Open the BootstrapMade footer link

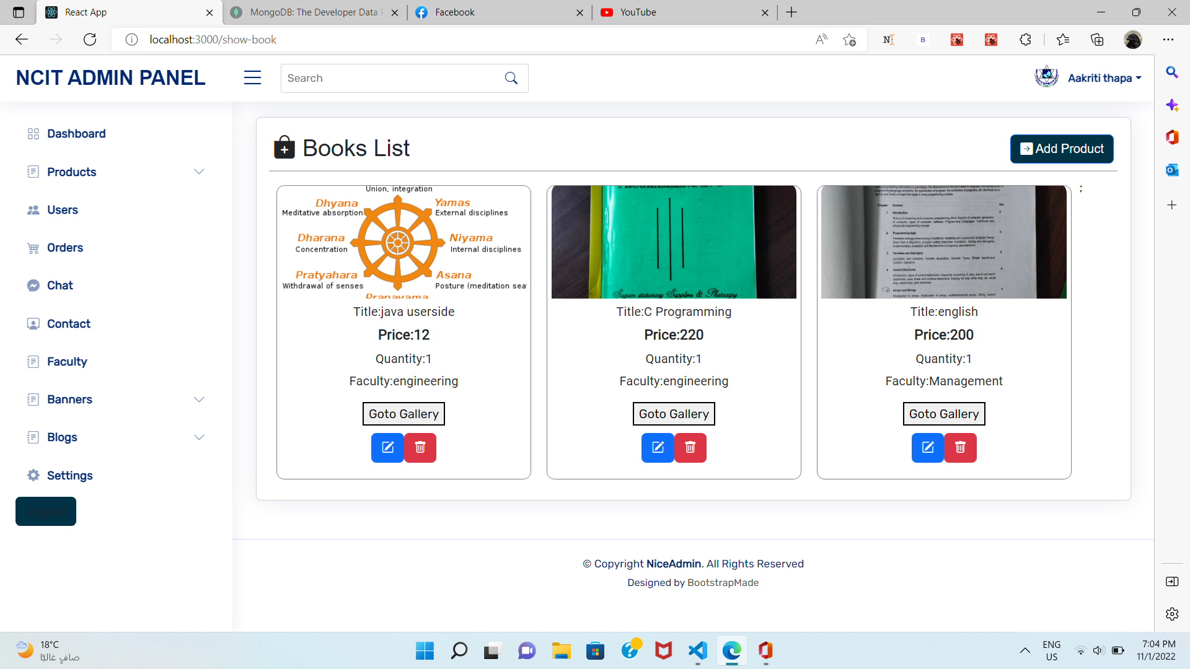pos(723,582)
